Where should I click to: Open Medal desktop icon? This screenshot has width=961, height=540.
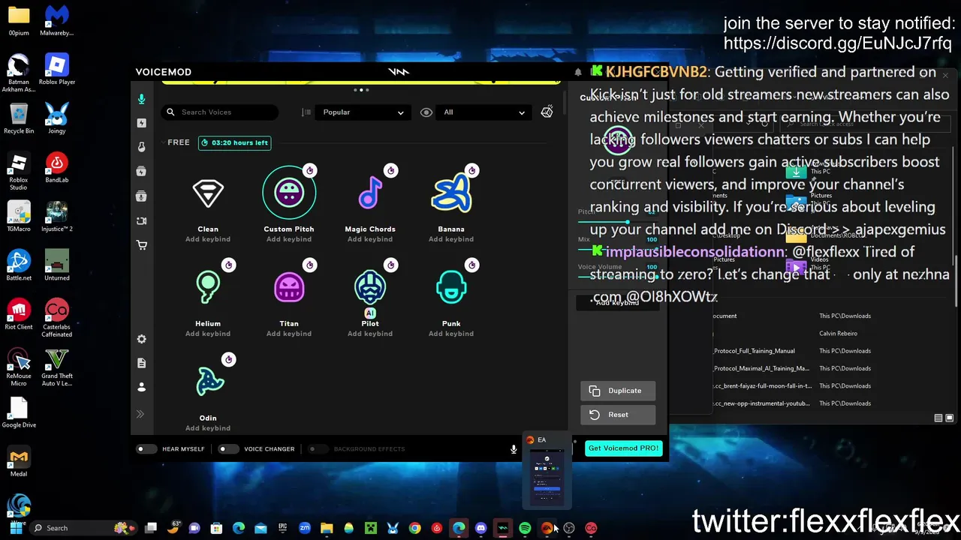click(x=19, y=461)
